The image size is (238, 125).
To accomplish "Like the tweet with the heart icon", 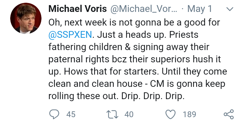I will (170, 114).
